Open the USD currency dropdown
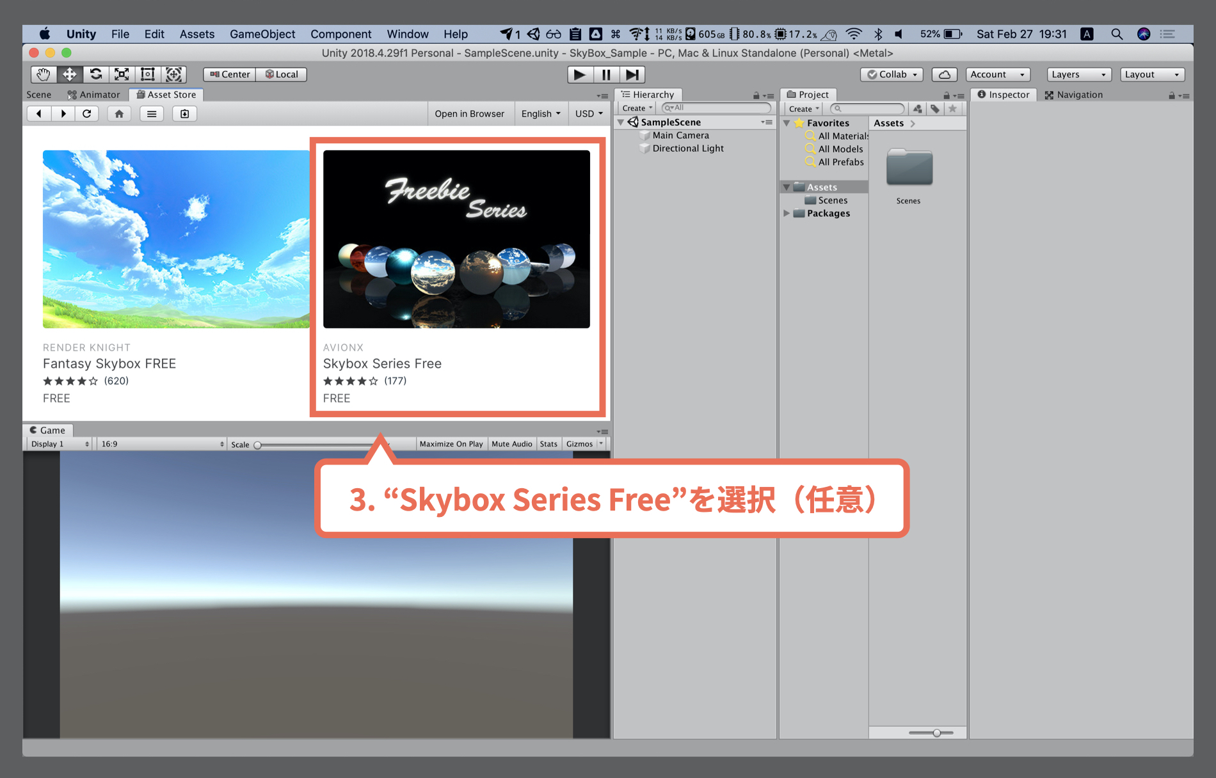The image size is (1216, 778). click(589, 113)
